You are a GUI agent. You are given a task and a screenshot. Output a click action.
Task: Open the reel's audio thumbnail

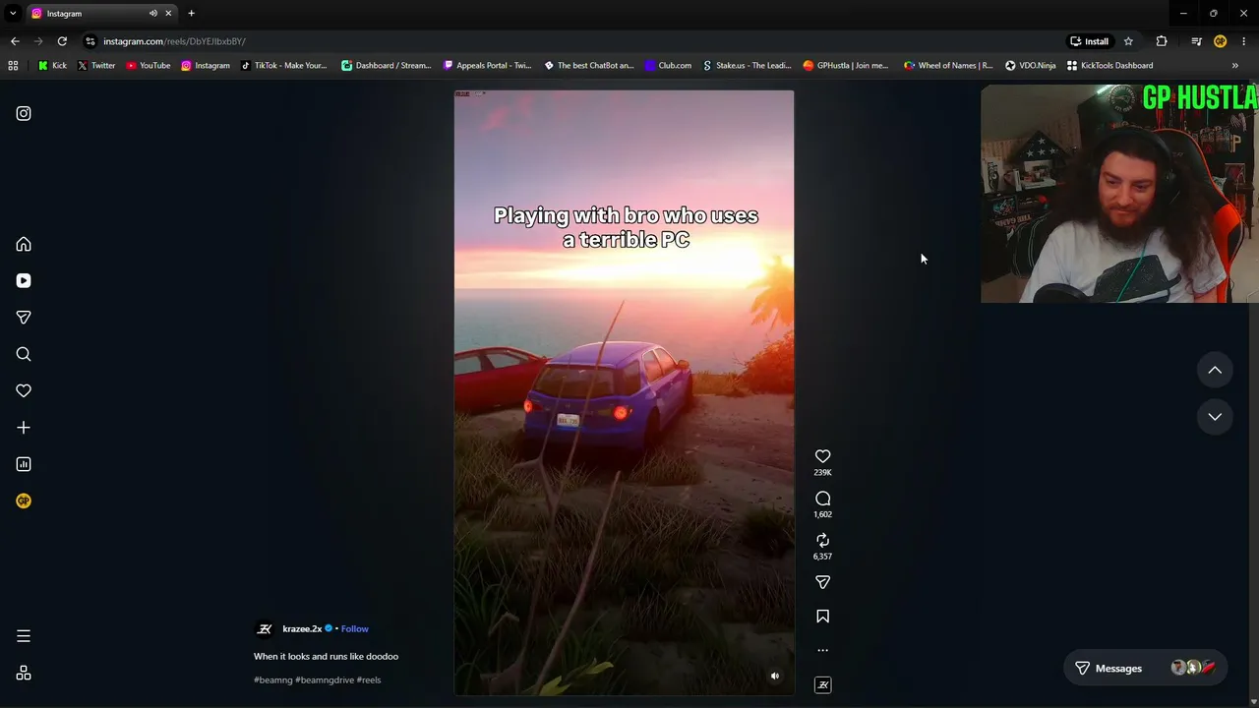coord(823,684)
